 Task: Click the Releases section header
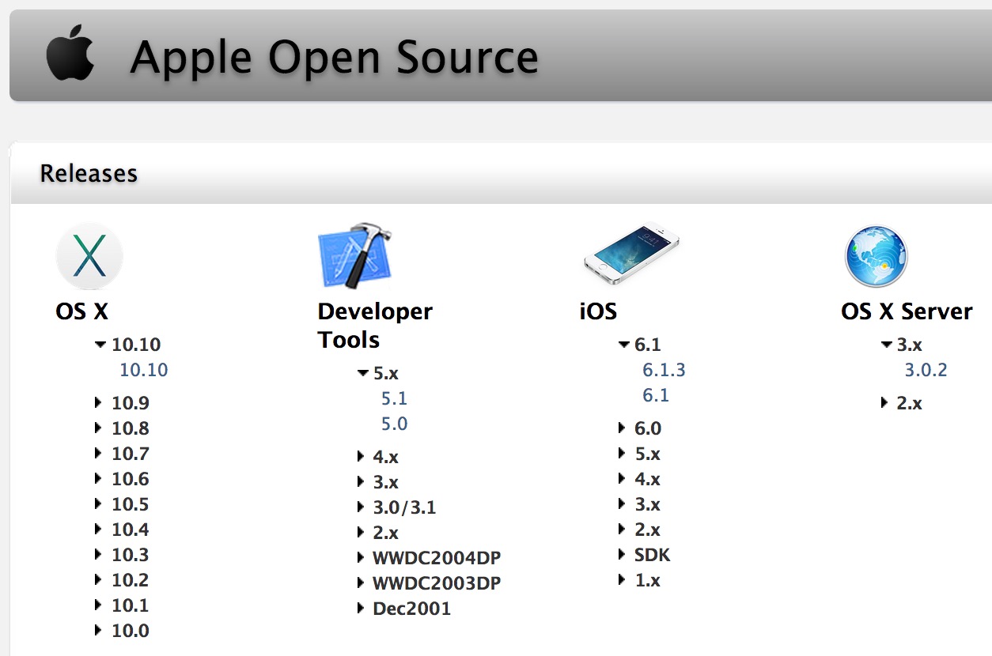click(89, 173)
